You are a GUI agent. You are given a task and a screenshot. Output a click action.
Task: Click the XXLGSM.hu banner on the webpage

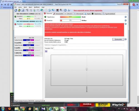[87, 105]
